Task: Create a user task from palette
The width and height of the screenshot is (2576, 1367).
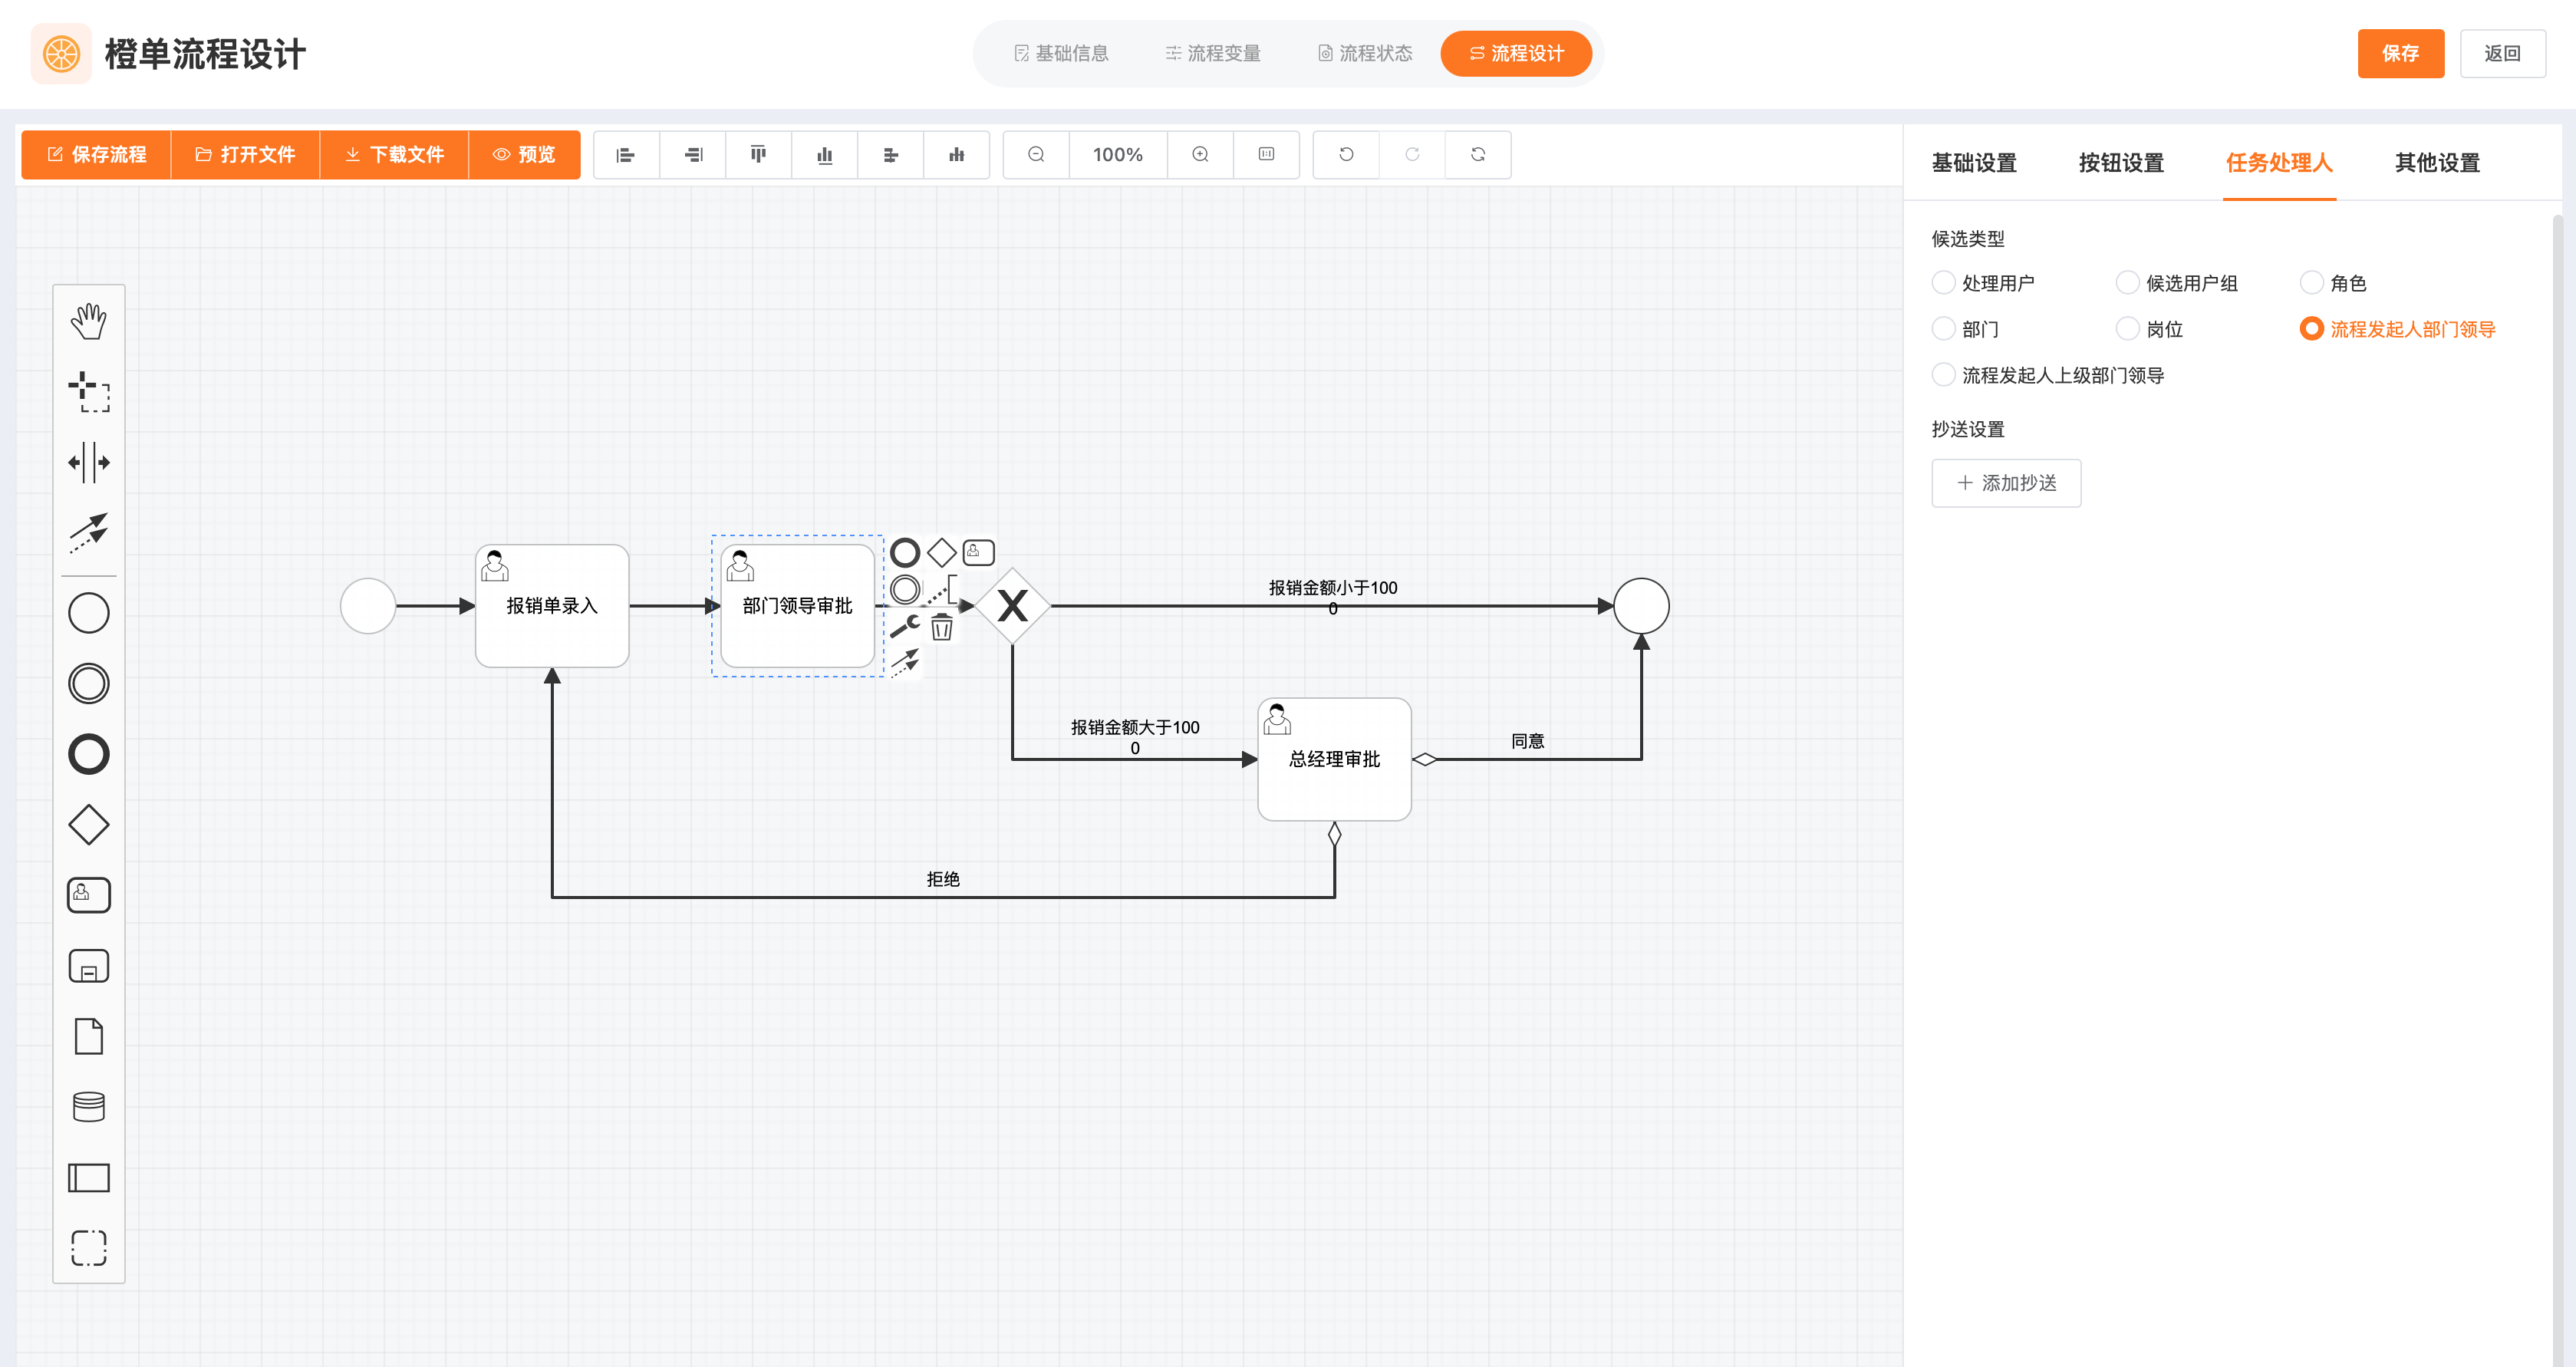Action: (88, 895)
